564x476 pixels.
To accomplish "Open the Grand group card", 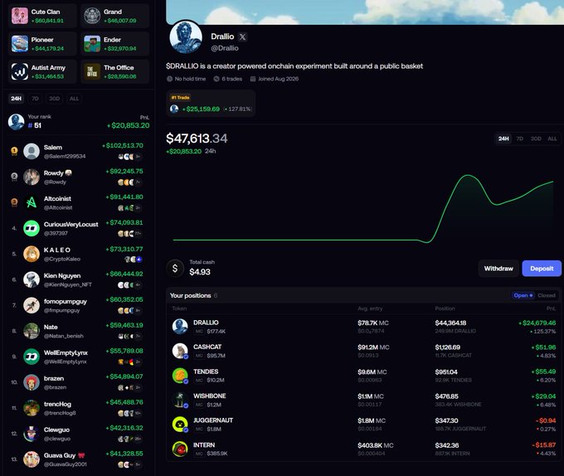I will tap(114, 16).
